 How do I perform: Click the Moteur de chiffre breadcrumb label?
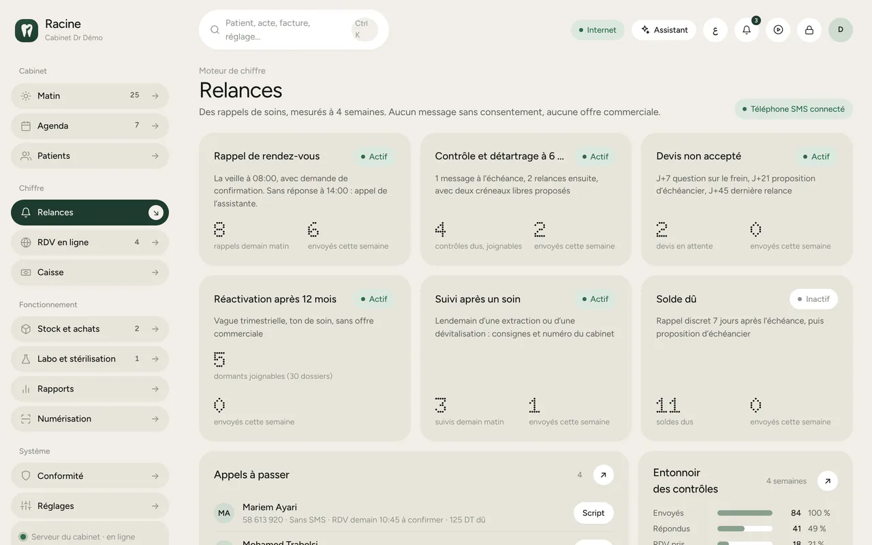point(232,71)
